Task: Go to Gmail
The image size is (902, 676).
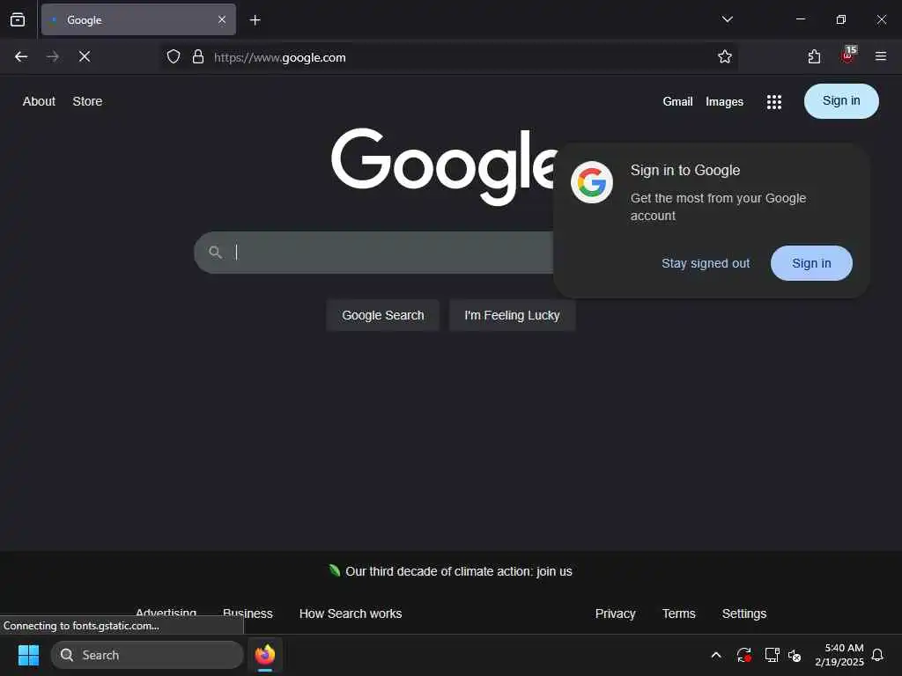Action: (677, 101)
